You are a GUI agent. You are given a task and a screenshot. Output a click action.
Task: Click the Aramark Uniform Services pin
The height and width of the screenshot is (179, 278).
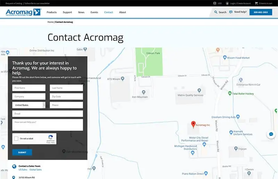click(x=231, y=132)
